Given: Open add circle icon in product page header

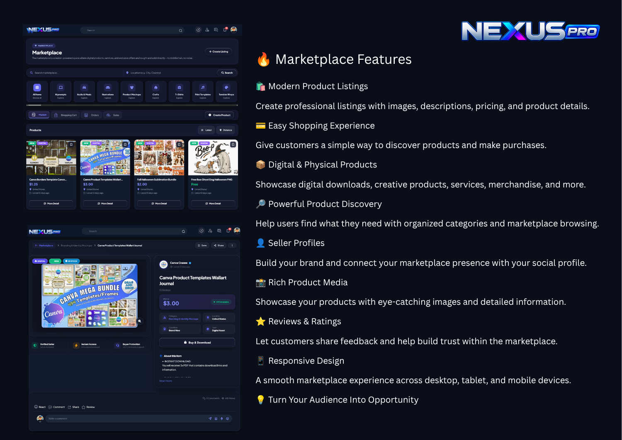Looking at the screenshot, I should tap(201, 231).
